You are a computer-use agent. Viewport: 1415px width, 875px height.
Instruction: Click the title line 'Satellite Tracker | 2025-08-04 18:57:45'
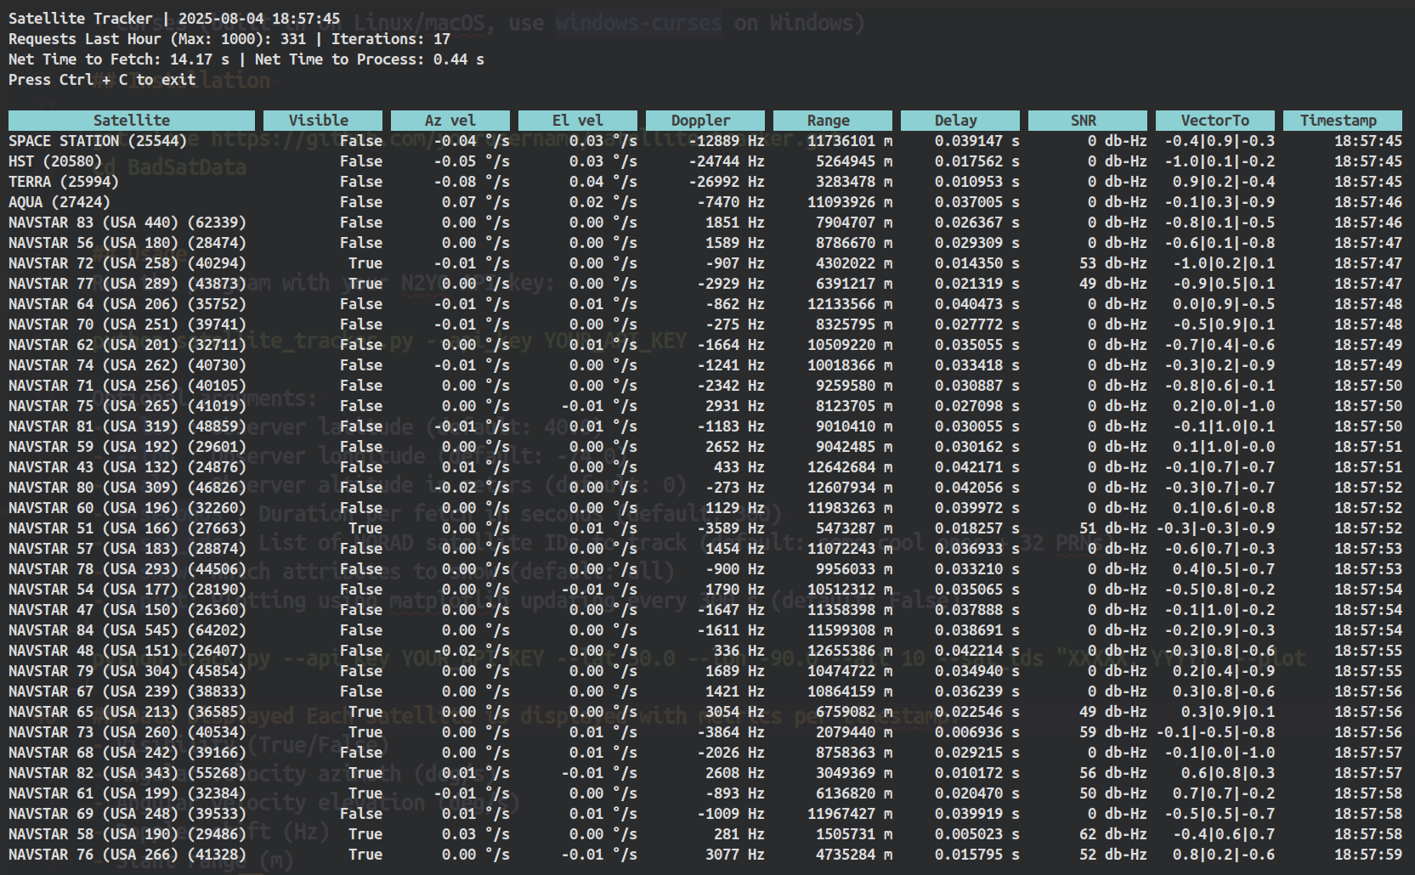point(174,19)
